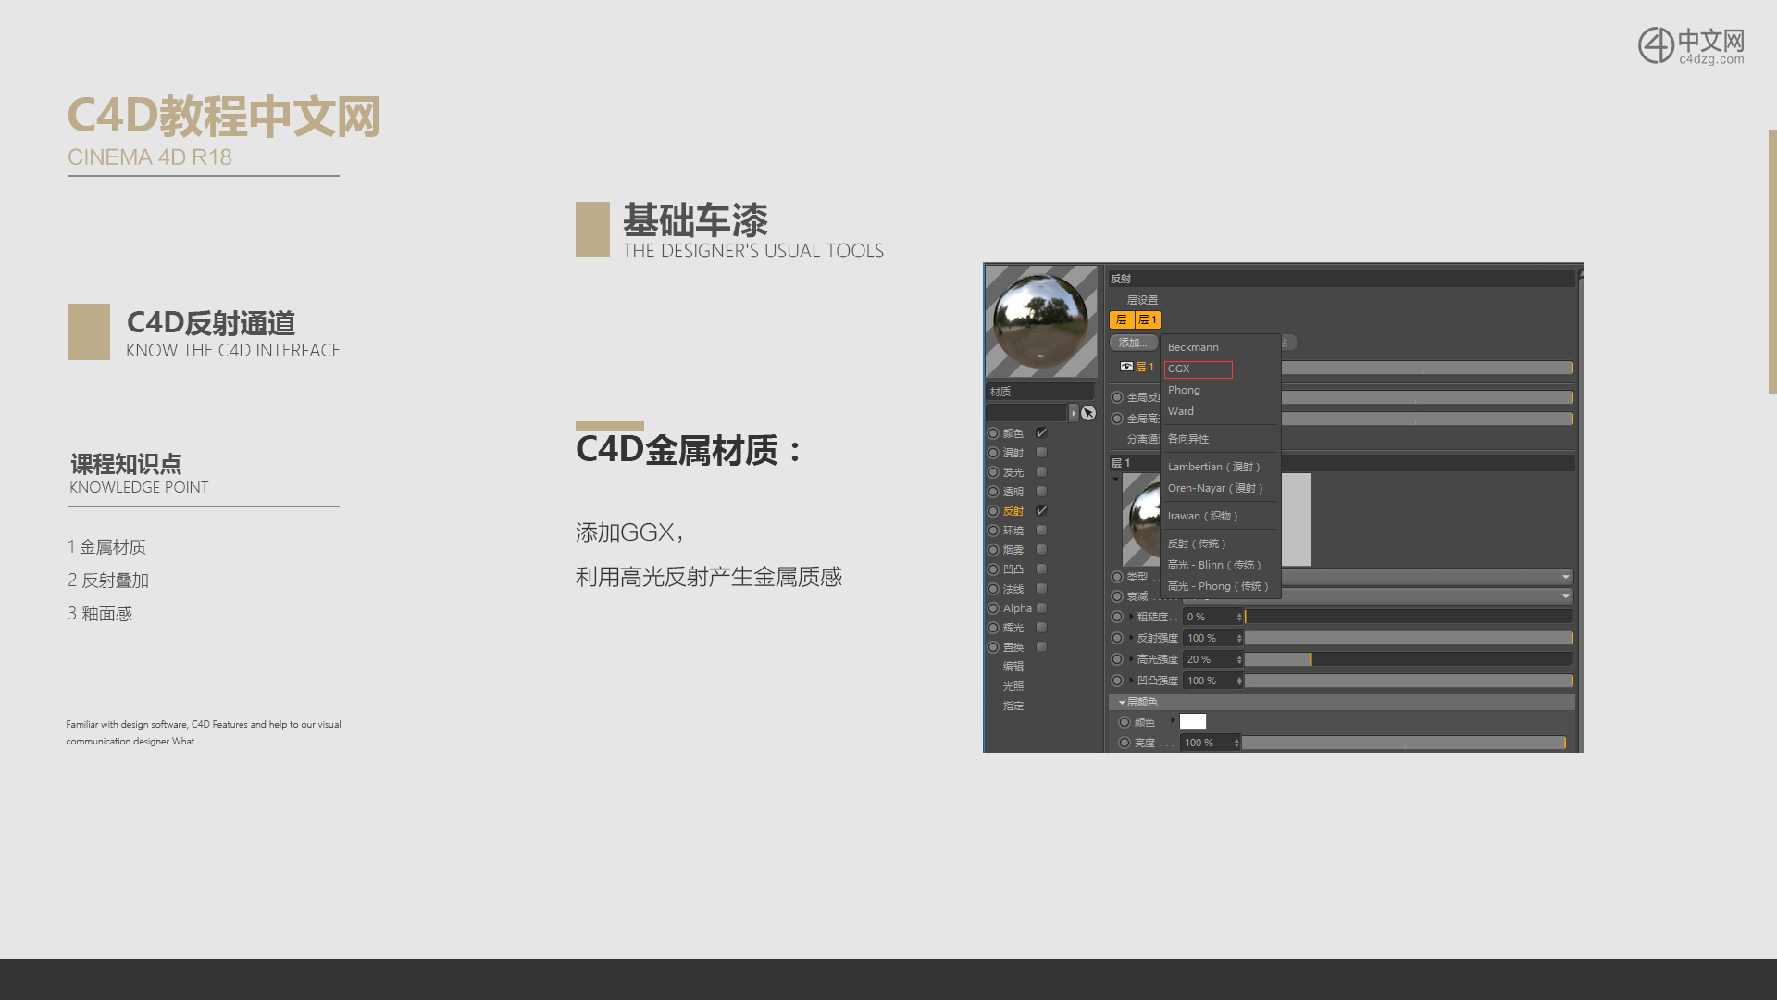Click the keyframe dot beside 类型
This screenshot has height=1000, width=1777.
pyautogui.click(x=1117, y=577)
